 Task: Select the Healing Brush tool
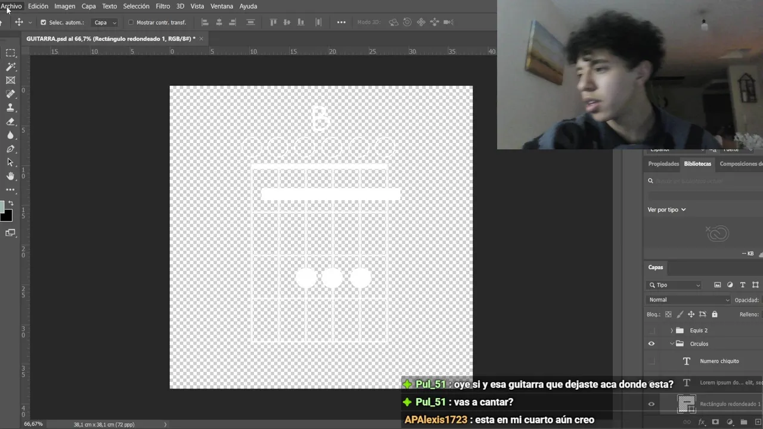[x=10, y=94]
